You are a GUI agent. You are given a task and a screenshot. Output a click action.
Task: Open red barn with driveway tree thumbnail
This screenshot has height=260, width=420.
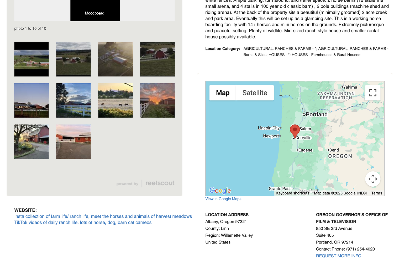(31, 142)
